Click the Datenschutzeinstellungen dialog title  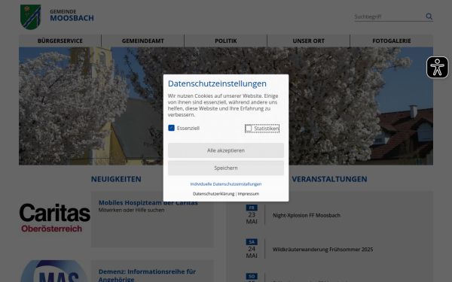[x=217, y=83]
